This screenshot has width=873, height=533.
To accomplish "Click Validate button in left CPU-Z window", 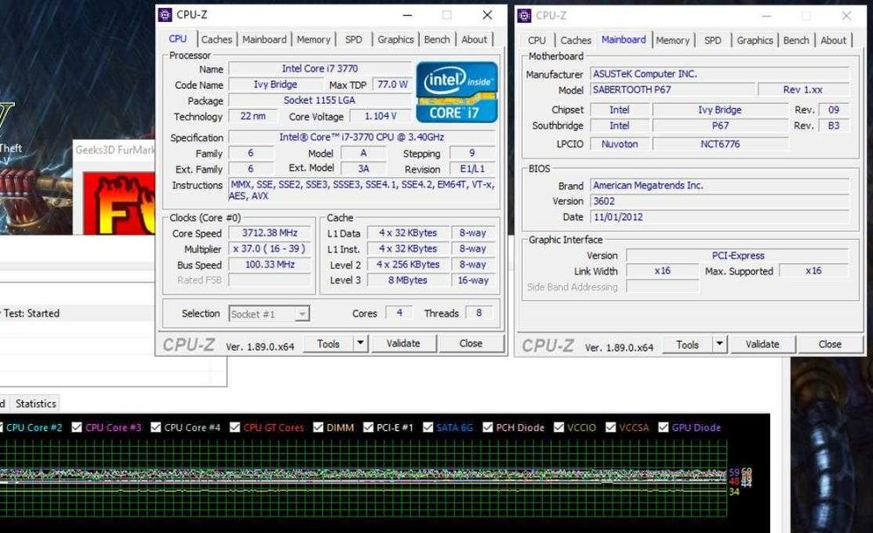I will pyautogui.click(x=403, y=344).
